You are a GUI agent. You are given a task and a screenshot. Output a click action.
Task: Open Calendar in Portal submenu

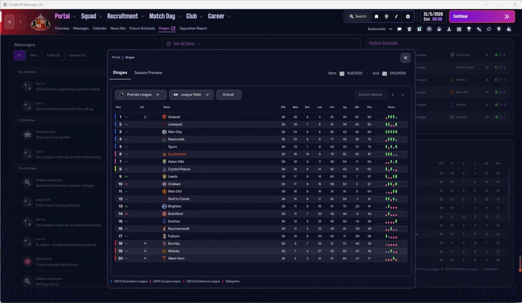(x=100, y=29)
